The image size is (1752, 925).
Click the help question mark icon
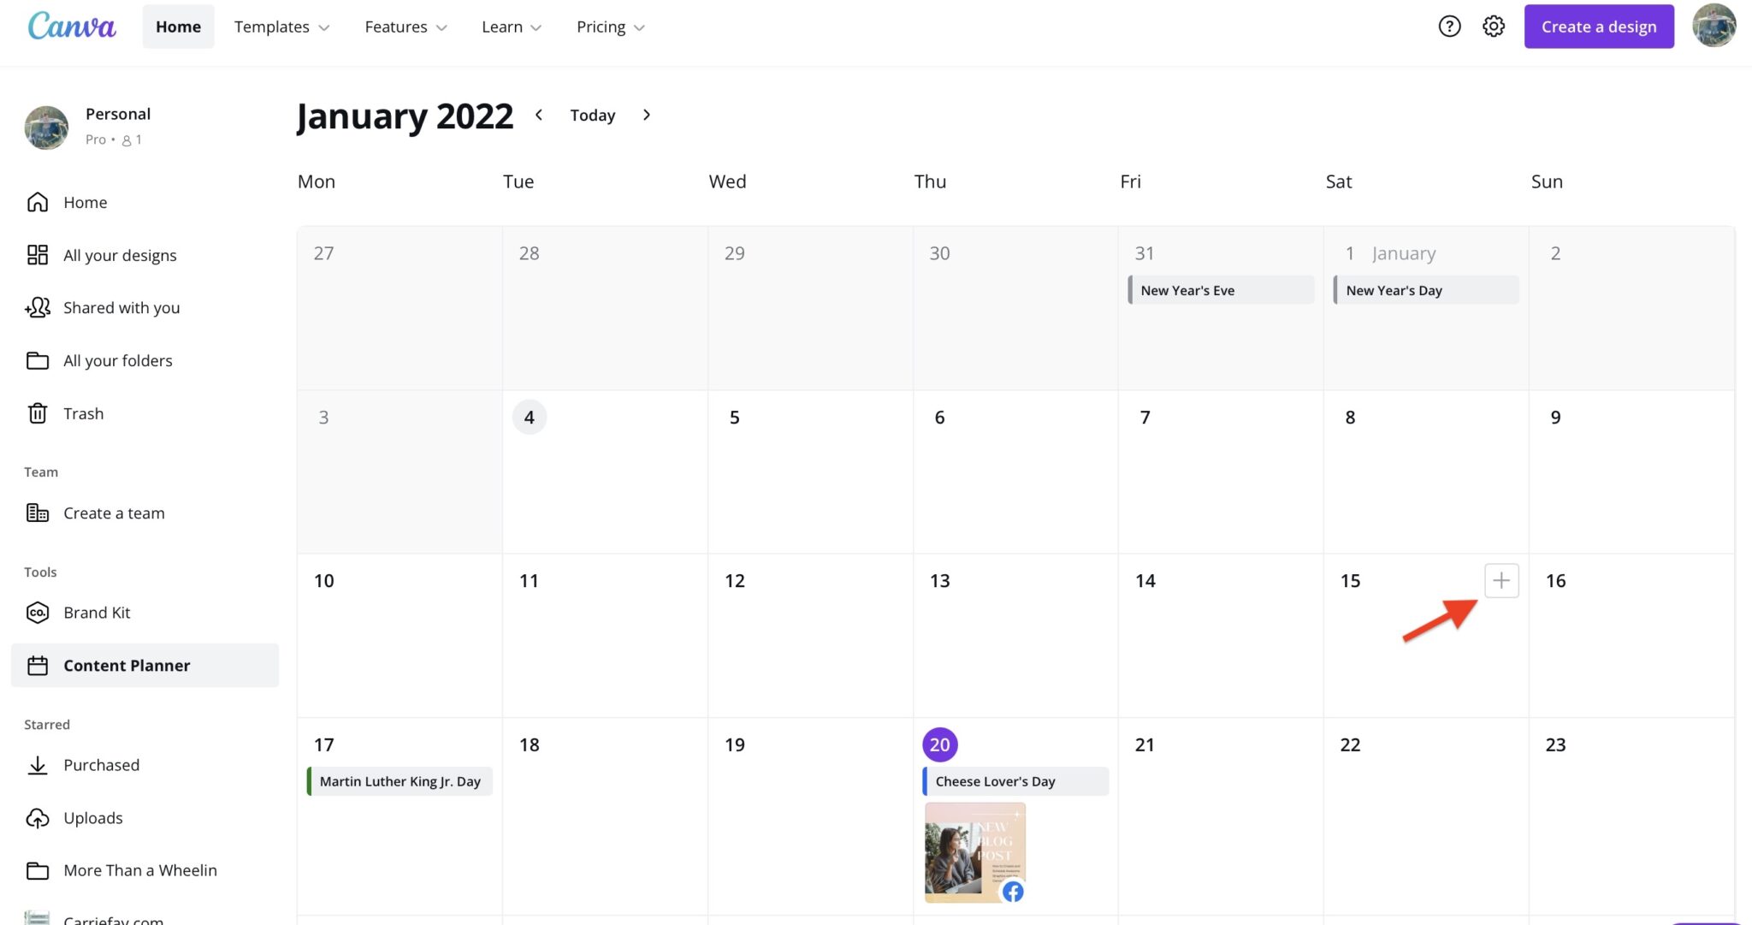[1449, 27]
